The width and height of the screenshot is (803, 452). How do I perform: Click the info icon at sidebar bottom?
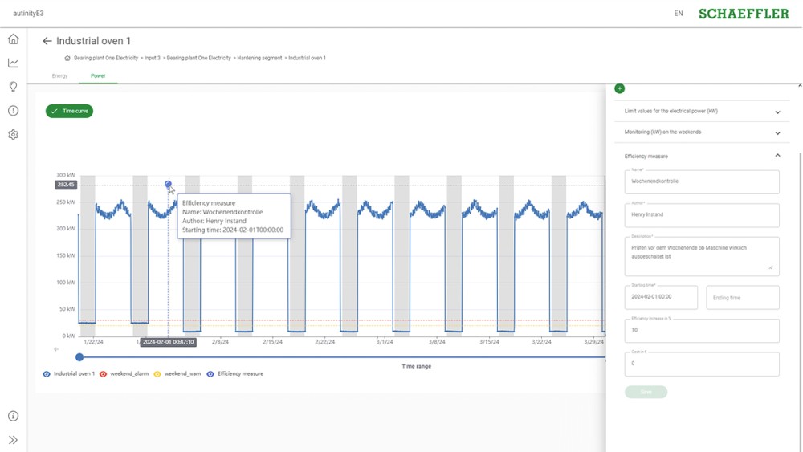13,416
